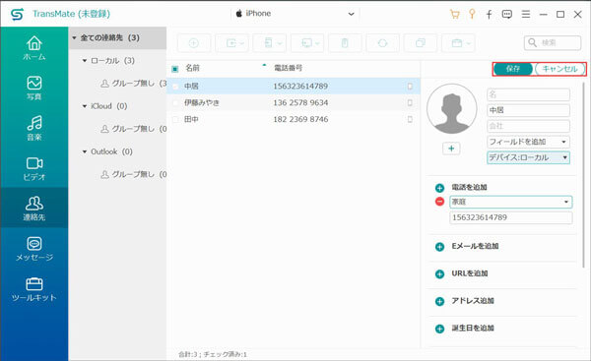This screenshot has width=591, height=361.
Task: Click the first name (名) input field
Action: (x=528, y=94)
